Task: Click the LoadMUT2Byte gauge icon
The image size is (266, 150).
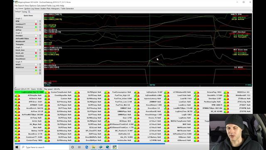Action: (167, 108)
